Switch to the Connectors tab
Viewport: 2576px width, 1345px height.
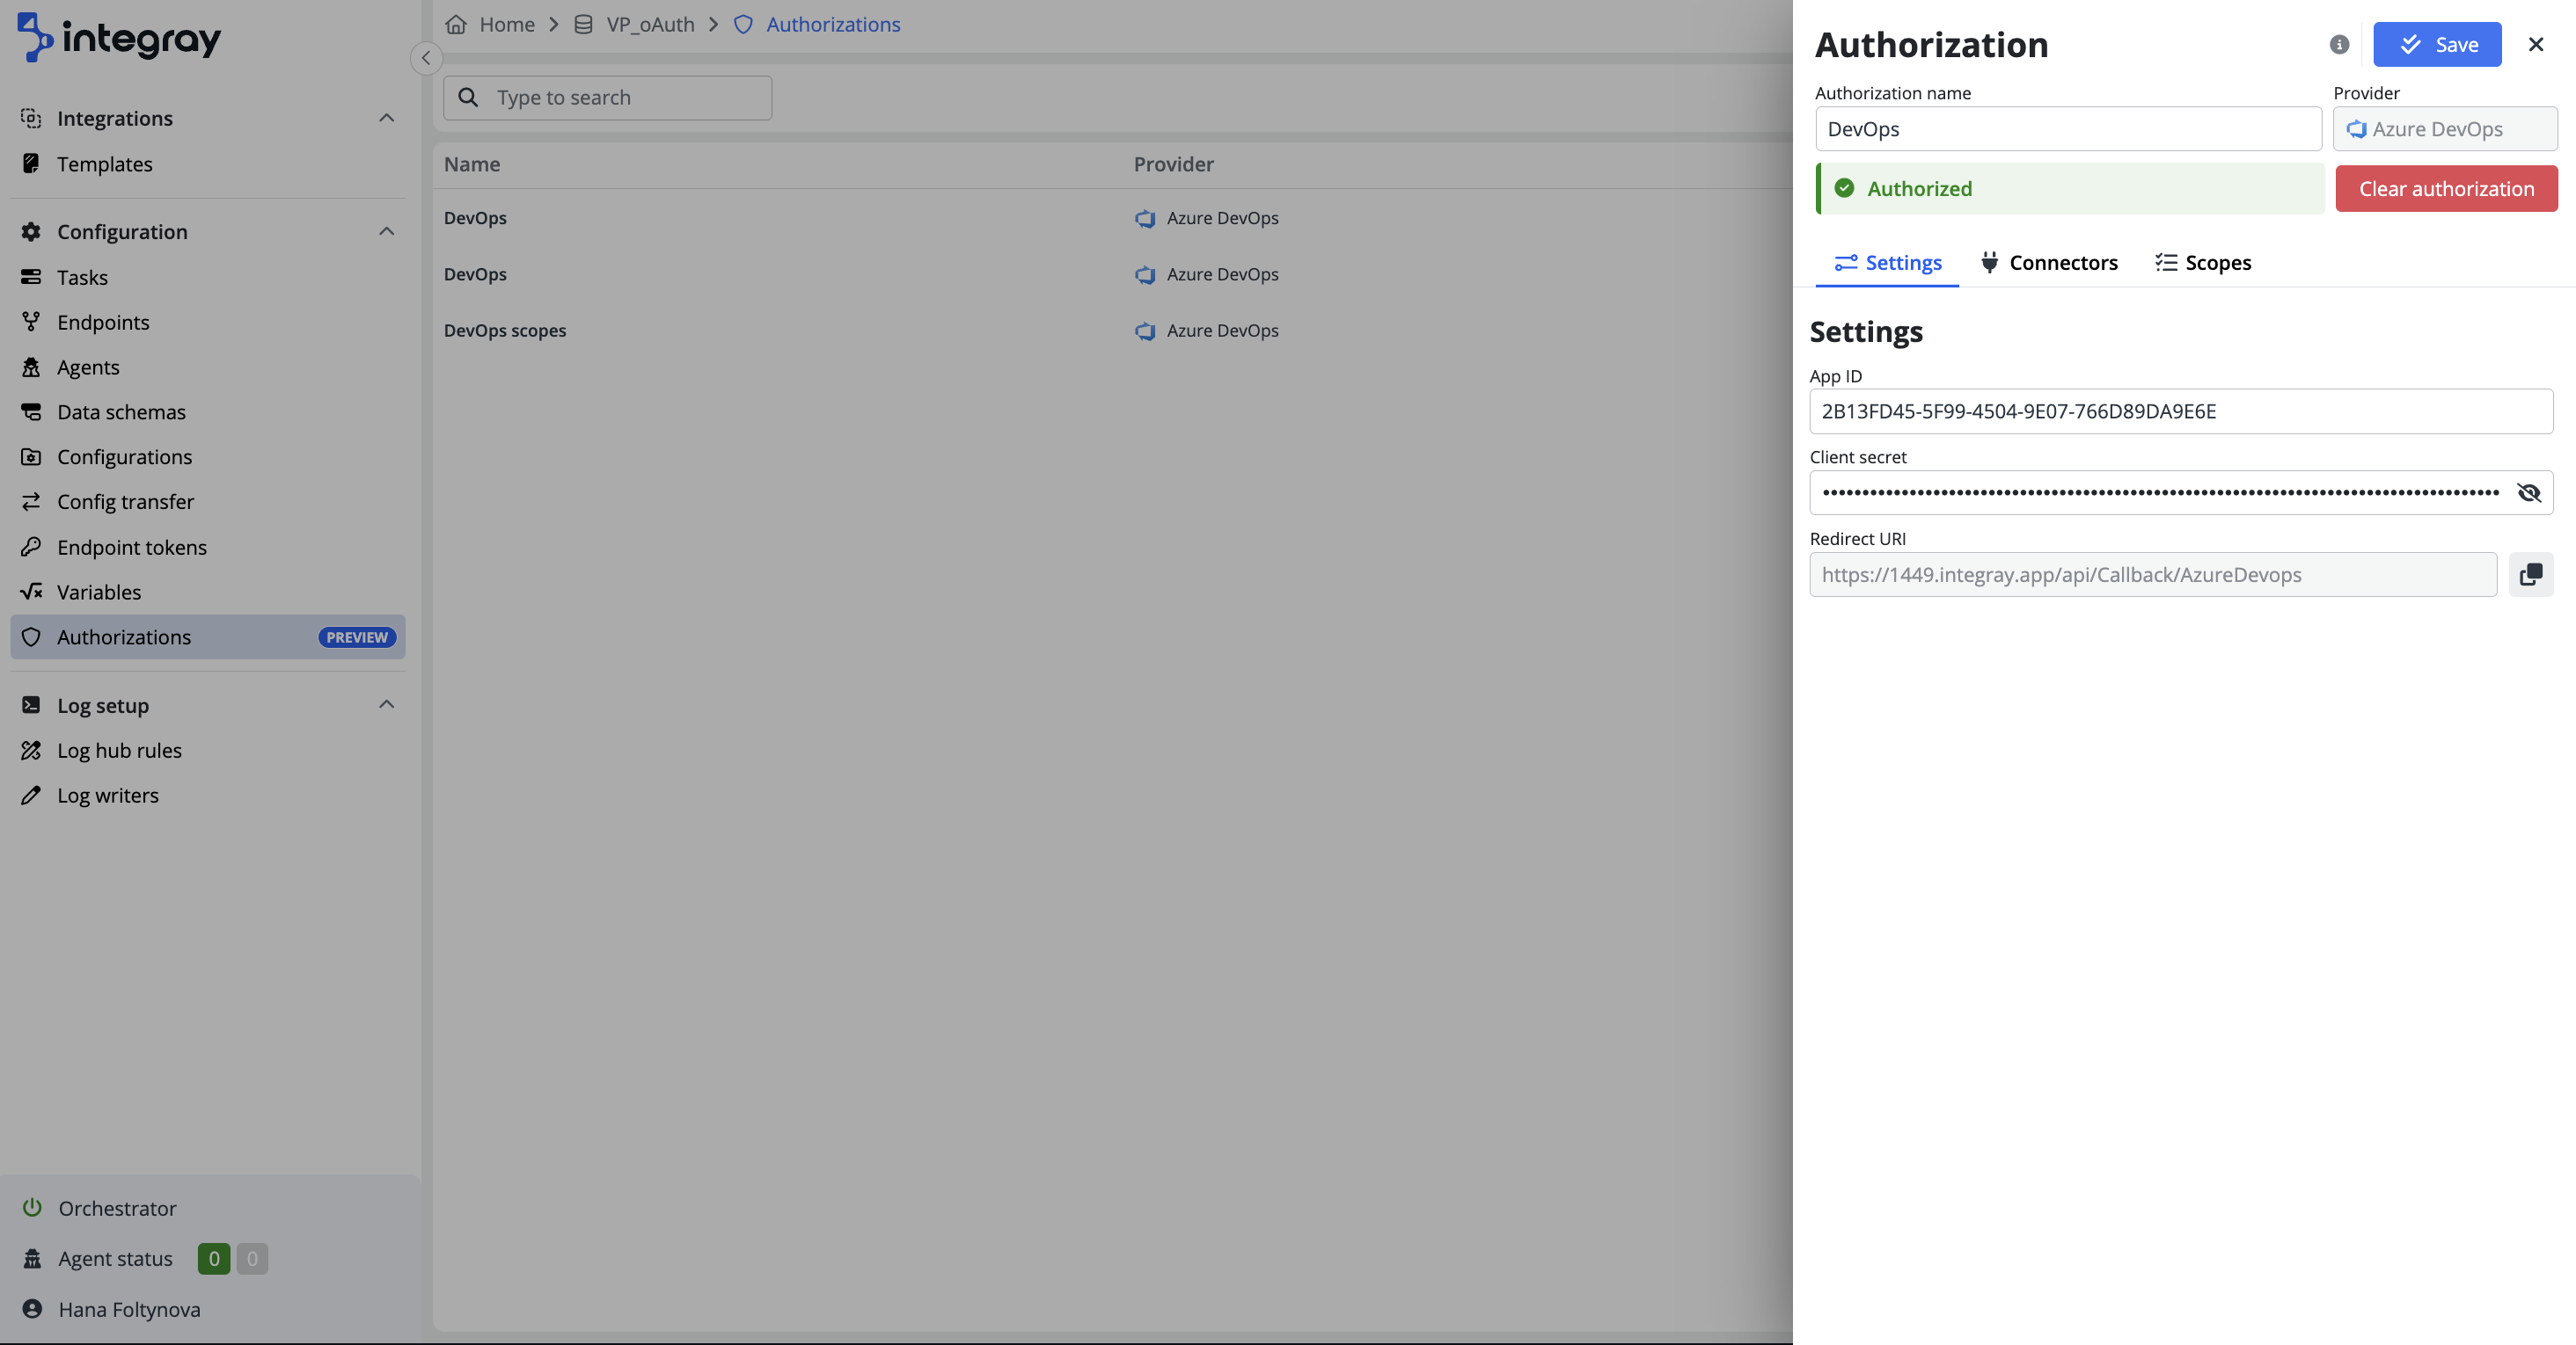[2049, 263]
